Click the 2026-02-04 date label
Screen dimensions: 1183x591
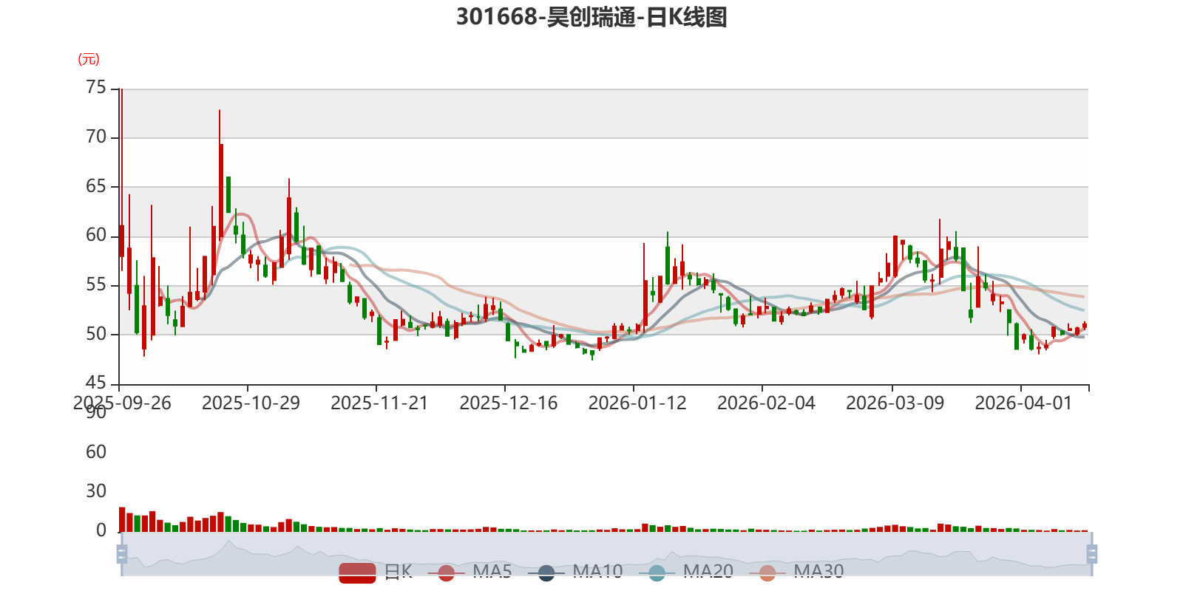(x=766, y=403)
